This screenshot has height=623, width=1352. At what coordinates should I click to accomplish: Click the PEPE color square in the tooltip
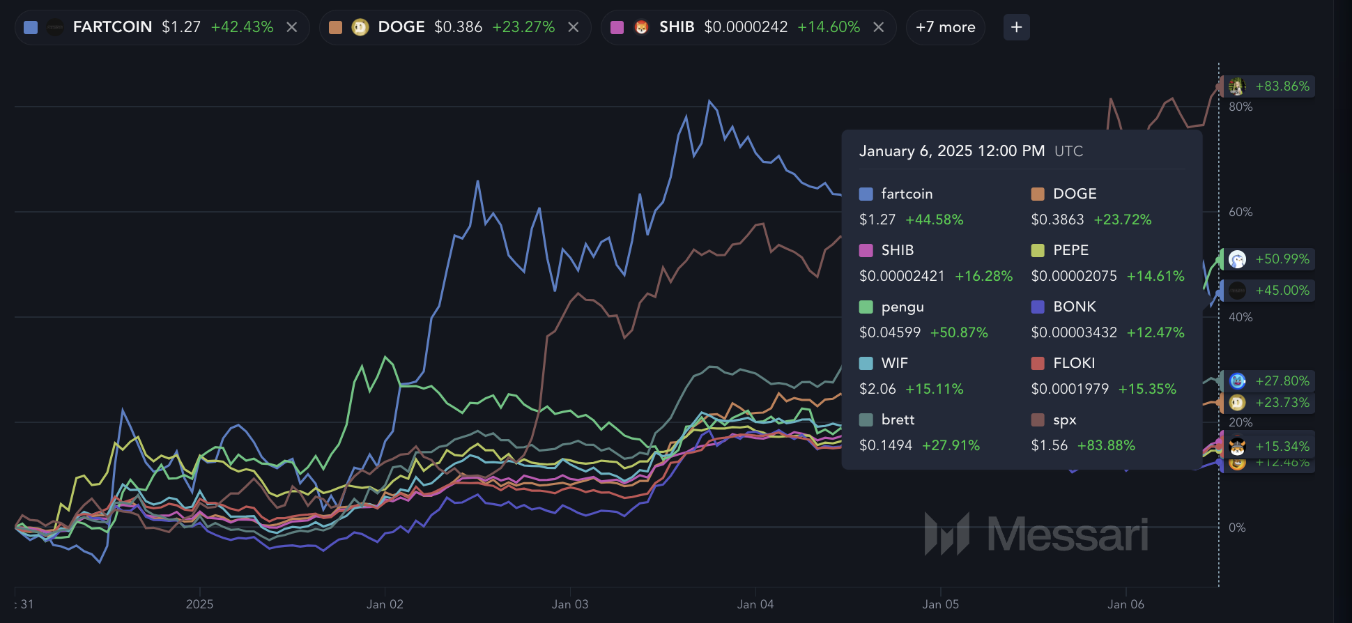[x=1038, y=250]
